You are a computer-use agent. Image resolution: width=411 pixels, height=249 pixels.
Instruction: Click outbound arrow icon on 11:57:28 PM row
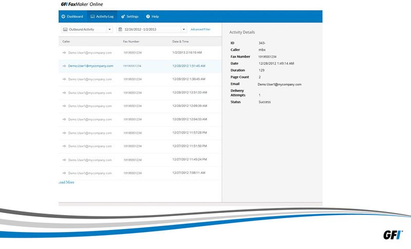coord(64,133)
